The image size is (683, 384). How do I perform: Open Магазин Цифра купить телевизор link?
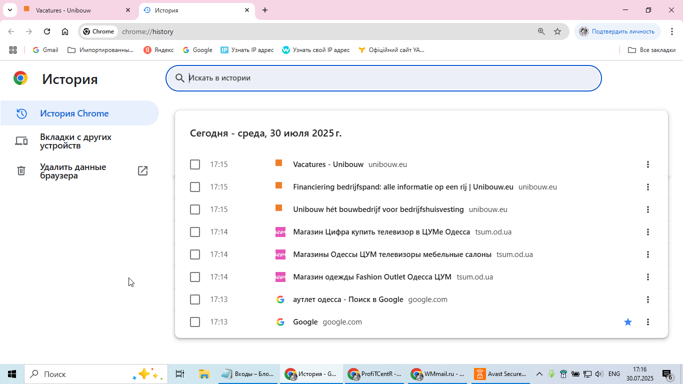[x=381, y=232]
